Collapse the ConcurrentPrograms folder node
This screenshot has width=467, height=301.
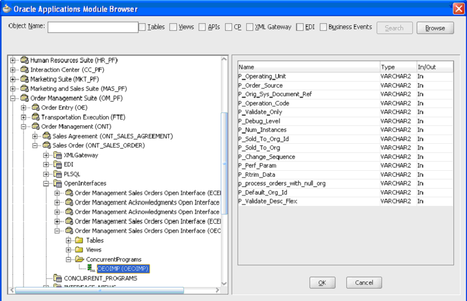tap(69, 259)
